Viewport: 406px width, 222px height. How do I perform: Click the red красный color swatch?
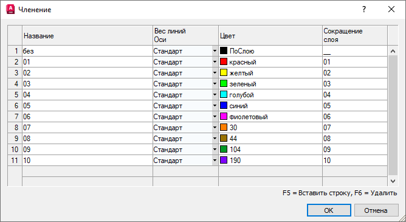coord(224,61)
